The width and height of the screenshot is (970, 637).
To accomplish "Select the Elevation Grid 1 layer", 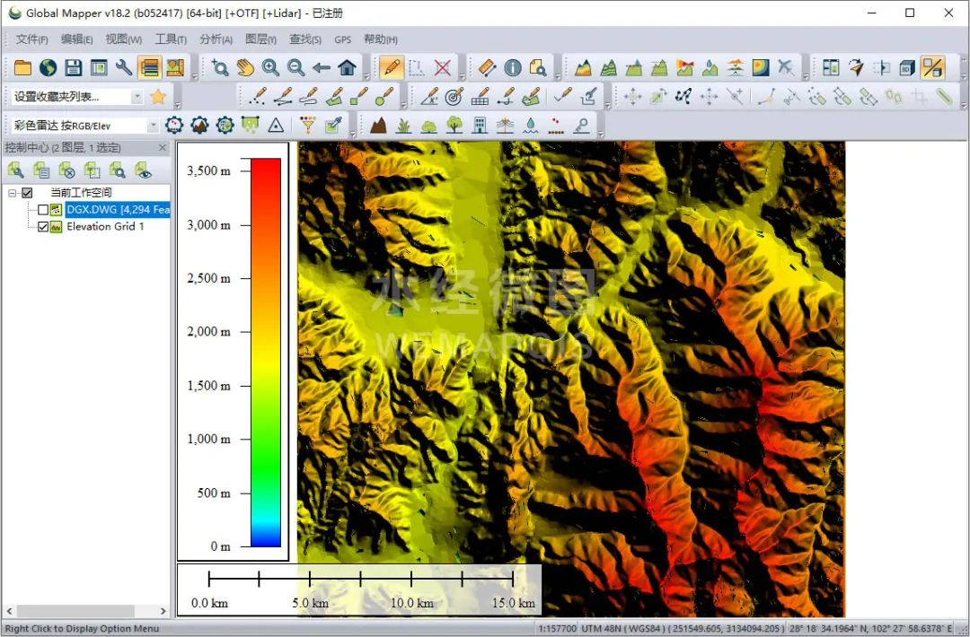I will tap(105, 227).
